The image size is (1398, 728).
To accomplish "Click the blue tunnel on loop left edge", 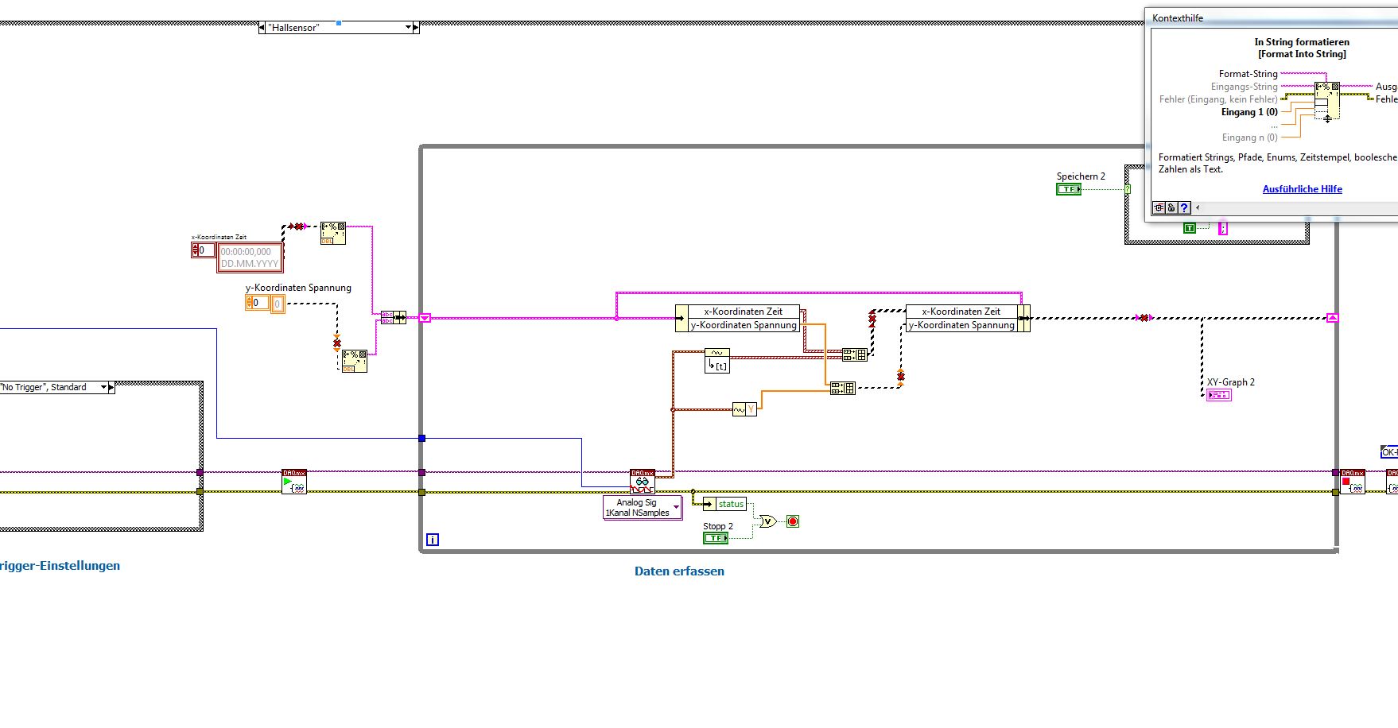I will 421,438.
